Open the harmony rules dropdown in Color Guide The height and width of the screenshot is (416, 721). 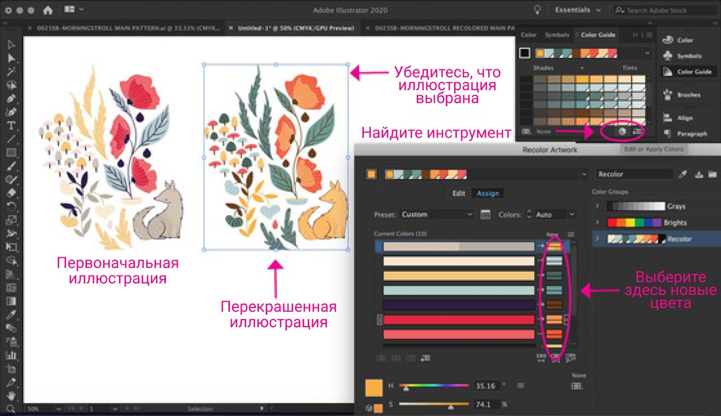pos(648,53)
